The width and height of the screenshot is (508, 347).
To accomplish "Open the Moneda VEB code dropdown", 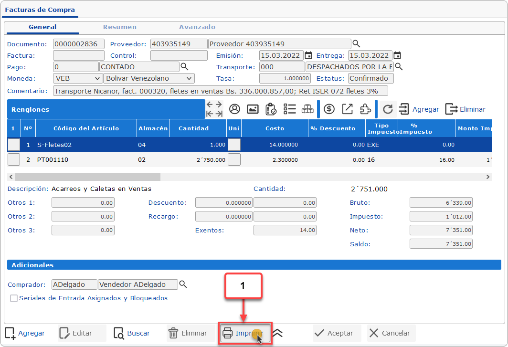I will 77,78.
